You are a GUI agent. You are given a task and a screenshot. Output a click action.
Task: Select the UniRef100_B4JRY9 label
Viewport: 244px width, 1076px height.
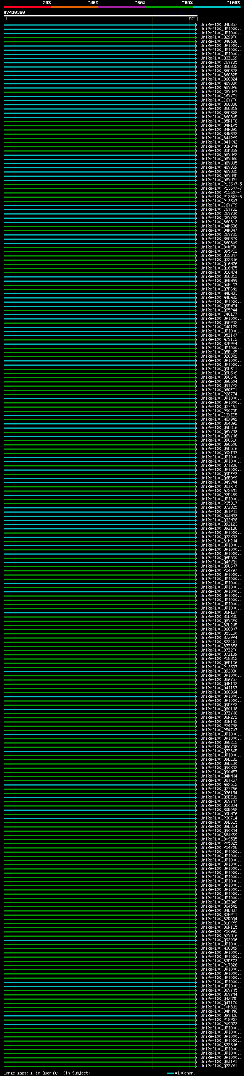click(219, 138)
